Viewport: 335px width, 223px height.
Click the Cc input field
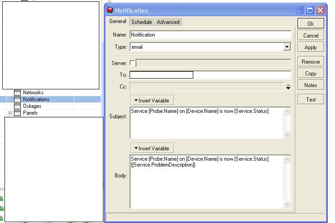(207, 87)
